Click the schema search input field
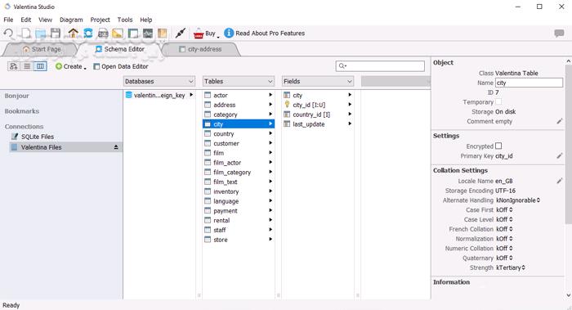Viewport: 572px width, 310px height. 380,65
